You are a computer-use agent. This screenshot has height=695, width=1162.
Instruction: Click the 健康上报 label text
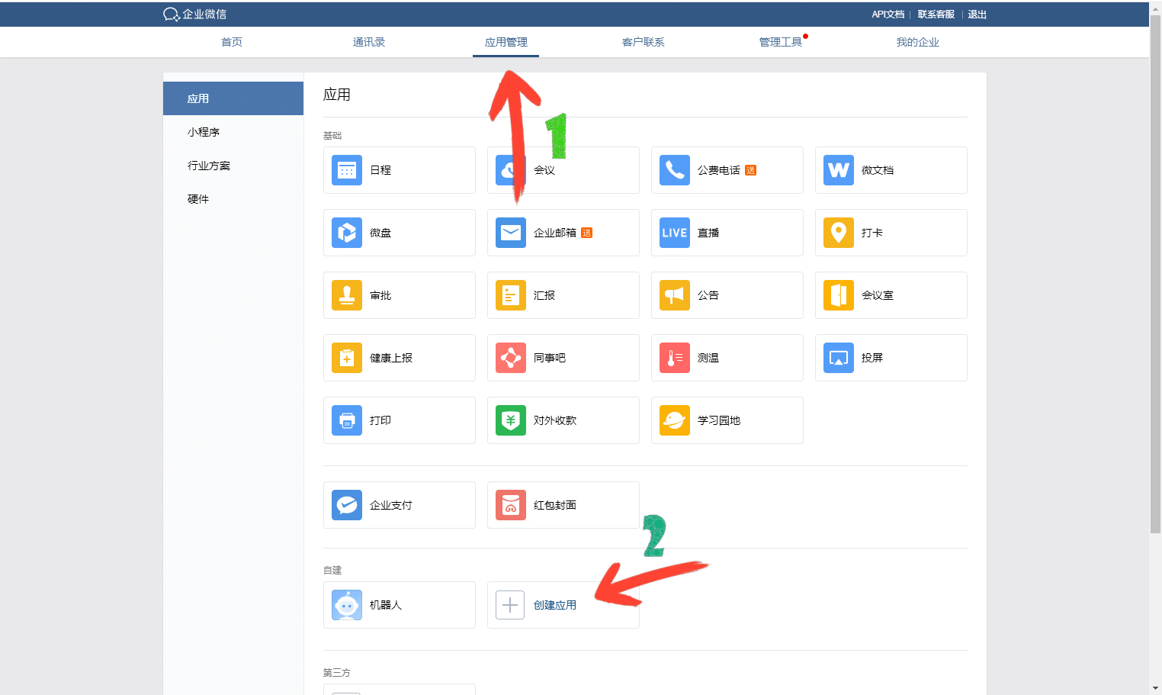click(391, 358)
